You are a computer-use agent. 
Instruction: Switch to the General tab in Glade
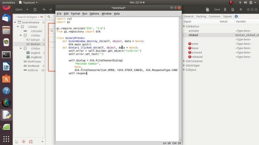189,17
